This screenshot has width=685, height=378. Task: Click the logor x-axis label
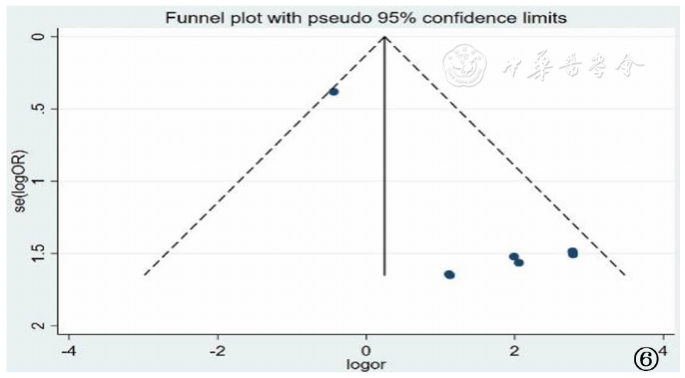point(366,365)
